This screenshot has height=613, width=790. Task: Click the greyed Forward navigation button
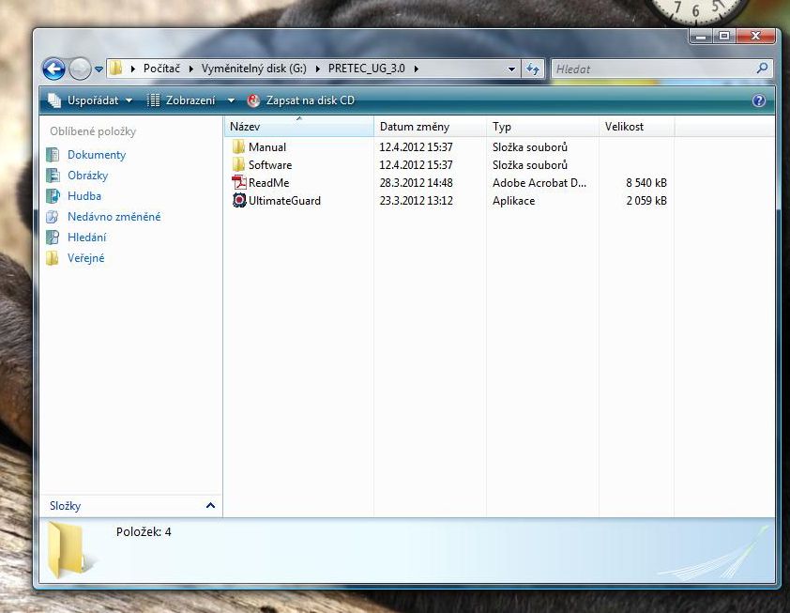point(80,69)
